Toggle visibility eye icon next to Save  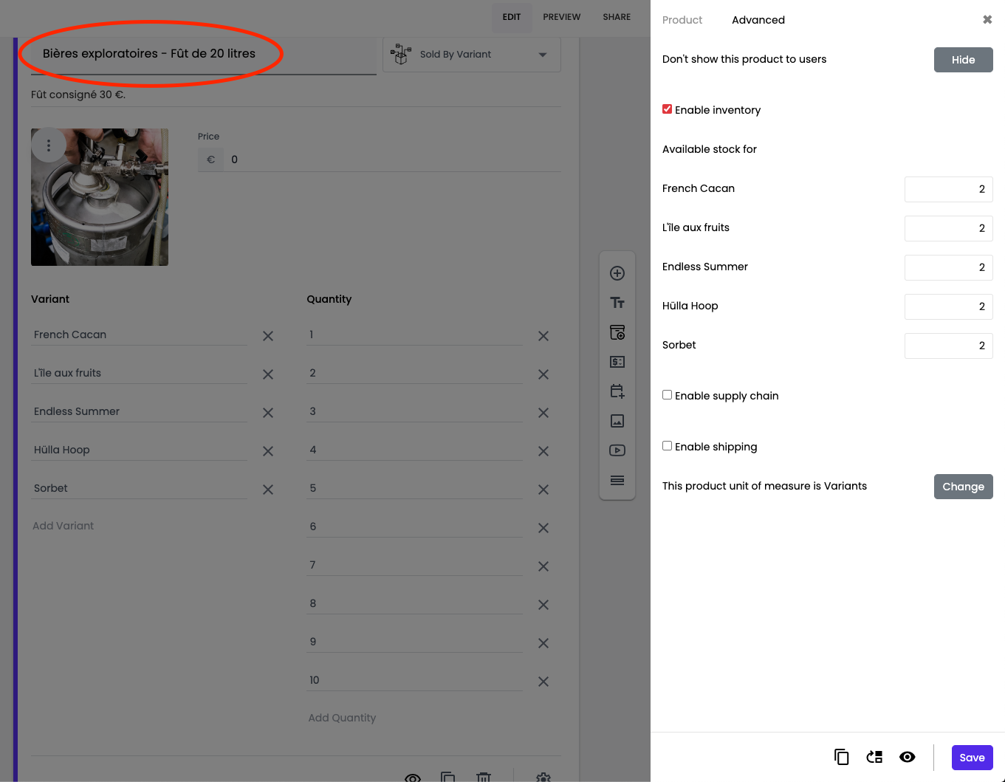908,757
